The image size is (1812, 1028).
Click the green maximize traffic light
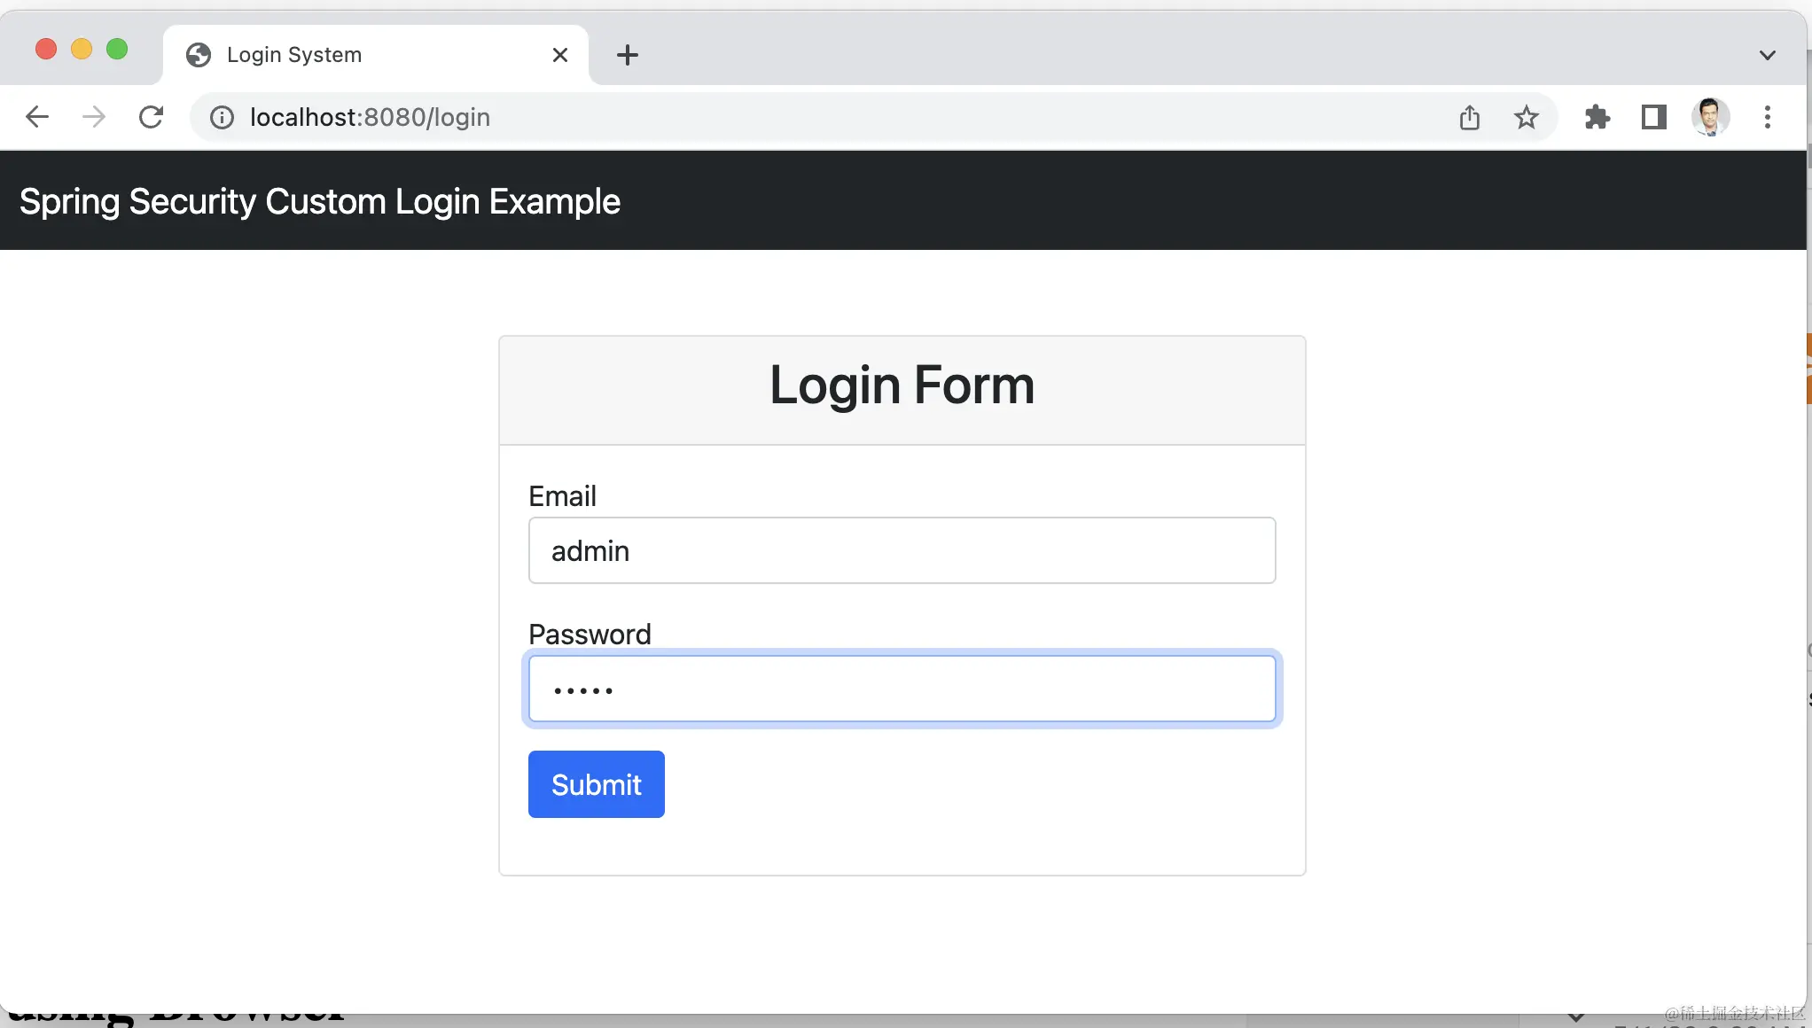[117, 49]
